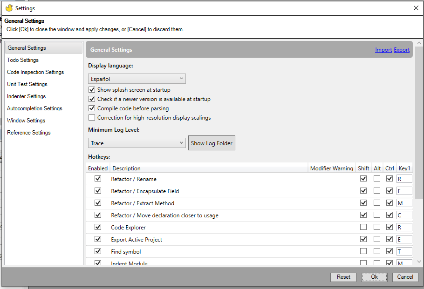Click Enabled column header
The image size is (424, 289).
(98, 168)
